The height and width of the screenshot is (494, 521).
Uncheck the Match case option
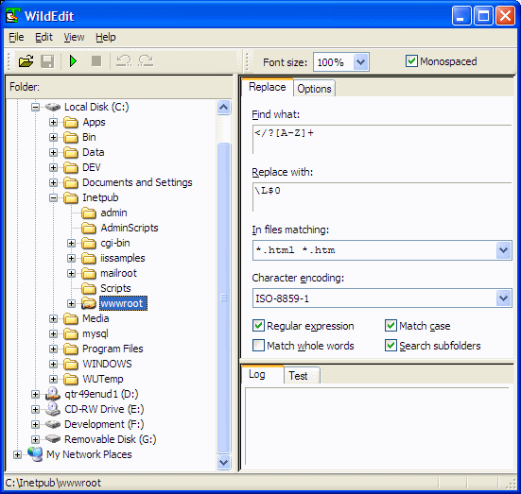[x=391, y=326]
